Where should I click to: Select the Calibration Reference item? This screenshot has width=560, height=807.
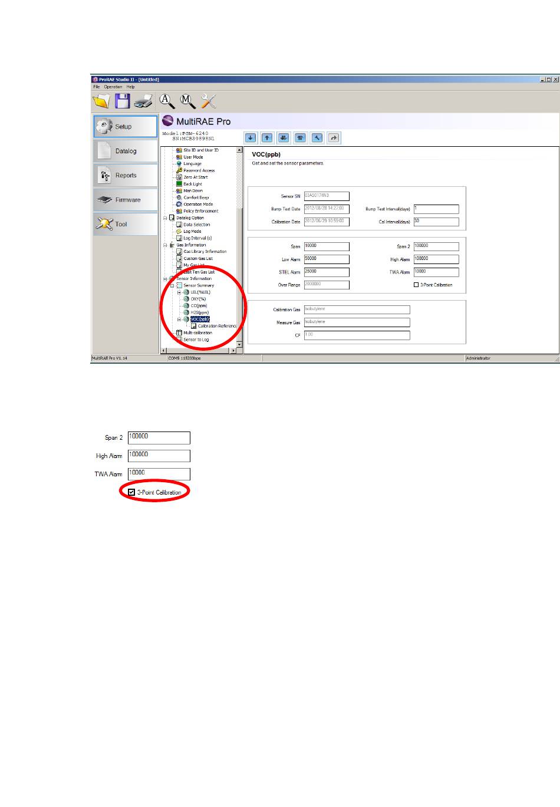point(217,326)
